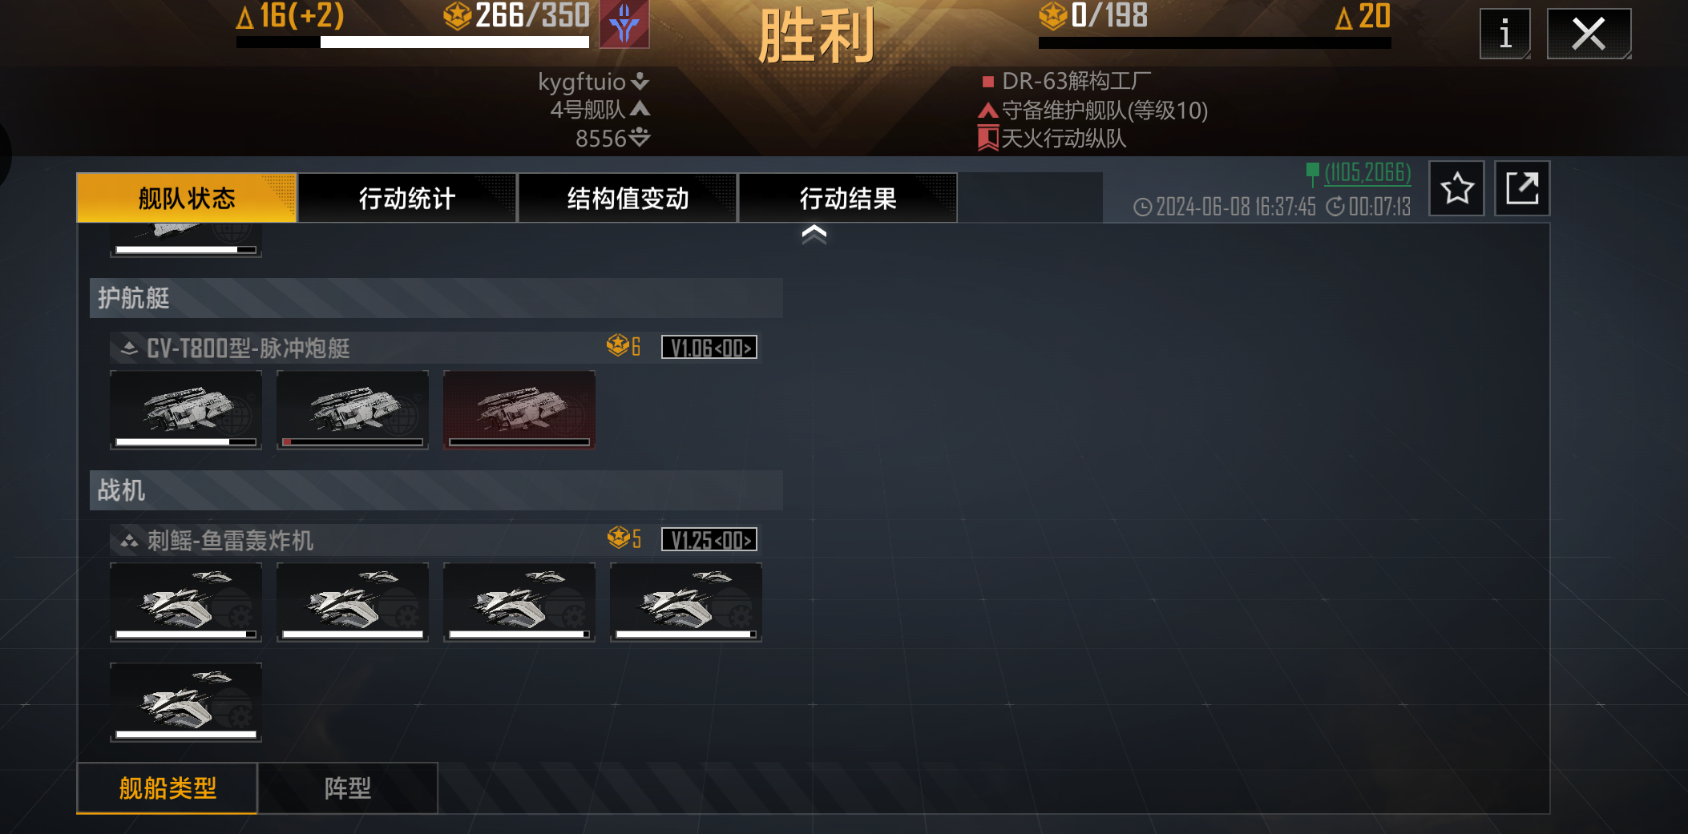Screen dimensions: 1688x834
Task: Collapse the panel with the up chevron
Action: coord(814,234)
